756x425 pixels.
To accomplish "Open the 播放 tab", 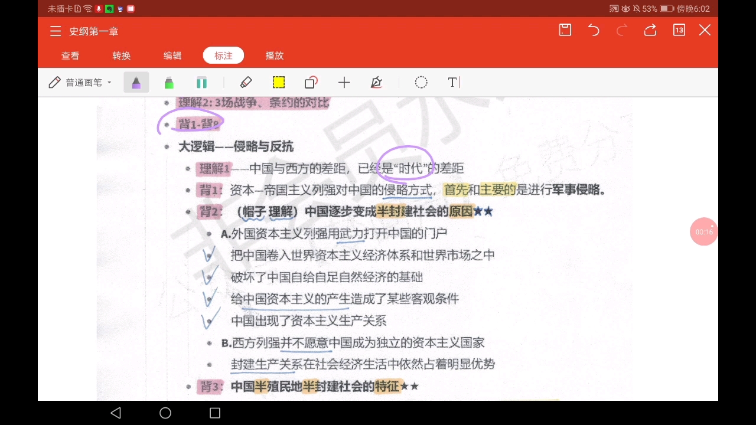I will [x=275, y=55].
